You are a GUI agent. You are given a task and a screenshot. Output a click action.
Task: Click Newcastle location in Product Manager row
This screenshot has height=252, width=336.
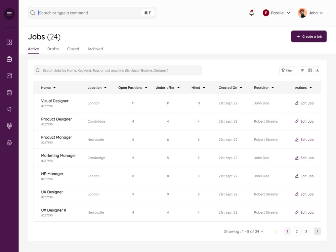(95, 139)
